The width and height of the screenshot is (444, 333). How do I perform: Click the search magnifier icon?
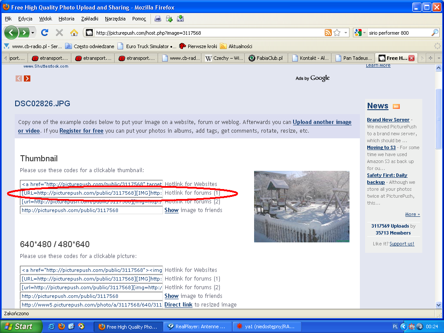(x=434, y=33)
